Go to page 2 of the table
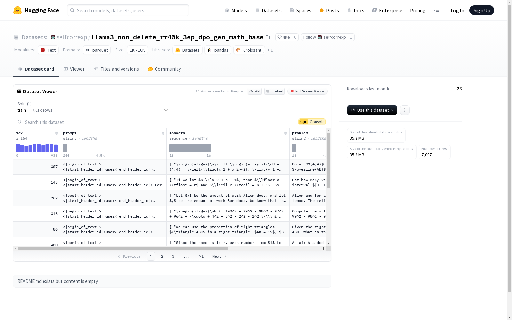This screenshot has width=512, height=320. tap(162, 256)
